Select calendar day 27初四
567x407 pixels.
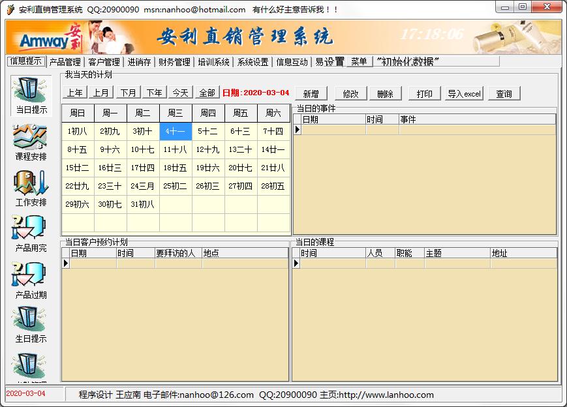pos(241,186)
